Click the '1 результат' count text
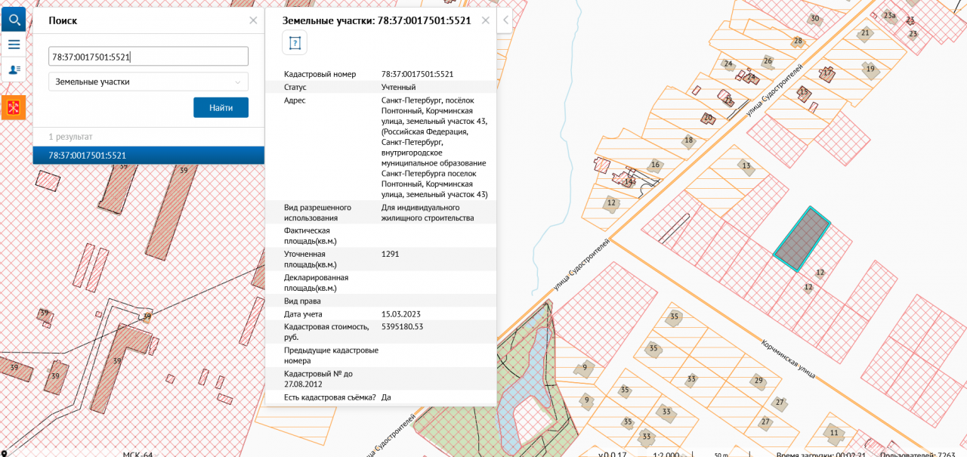Viewport: 967px width, 457px height. [x=70, y=137]
